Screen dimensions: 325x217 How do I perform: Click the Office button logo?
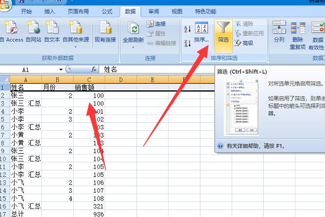[x=4, y=5]
